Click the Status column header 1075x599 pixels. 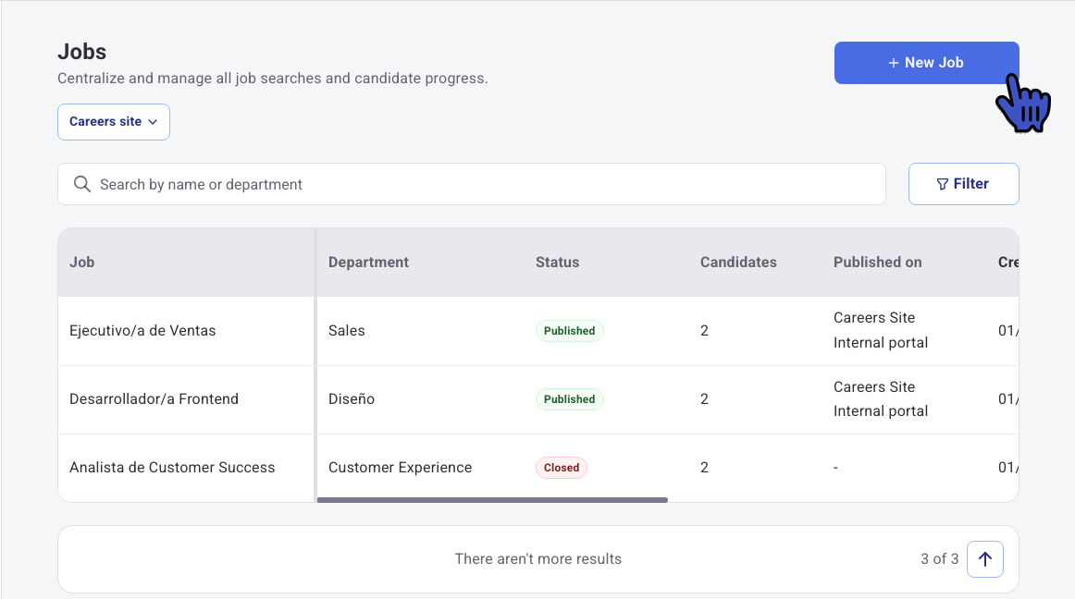pos(557,263)
